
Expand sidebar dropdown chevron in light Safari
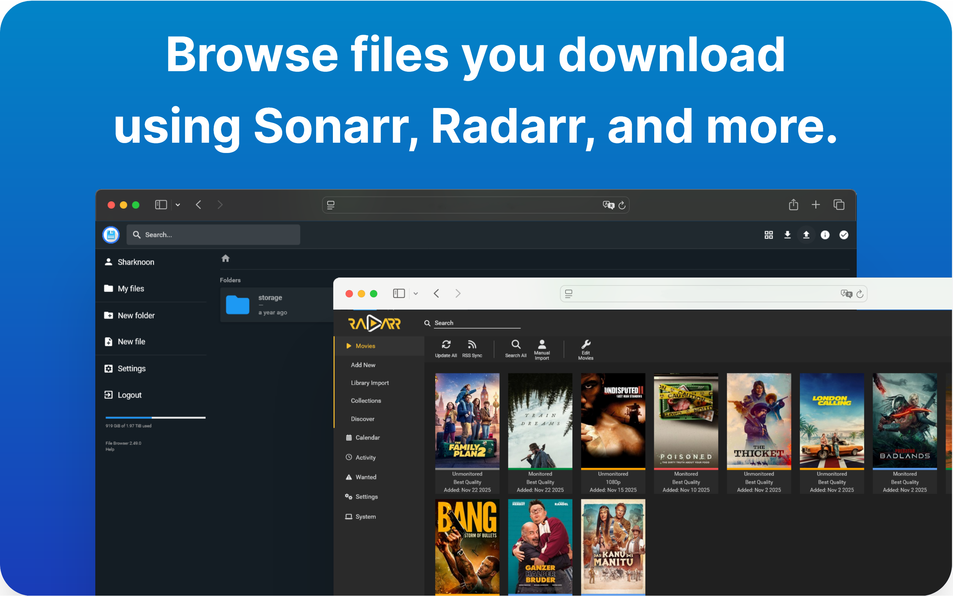point(416,294)
